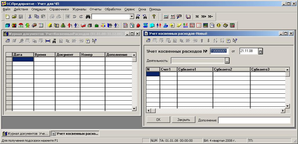Click into the Дополнение text field
Screen dimensions: 298x144
click(x=254, y=120)
